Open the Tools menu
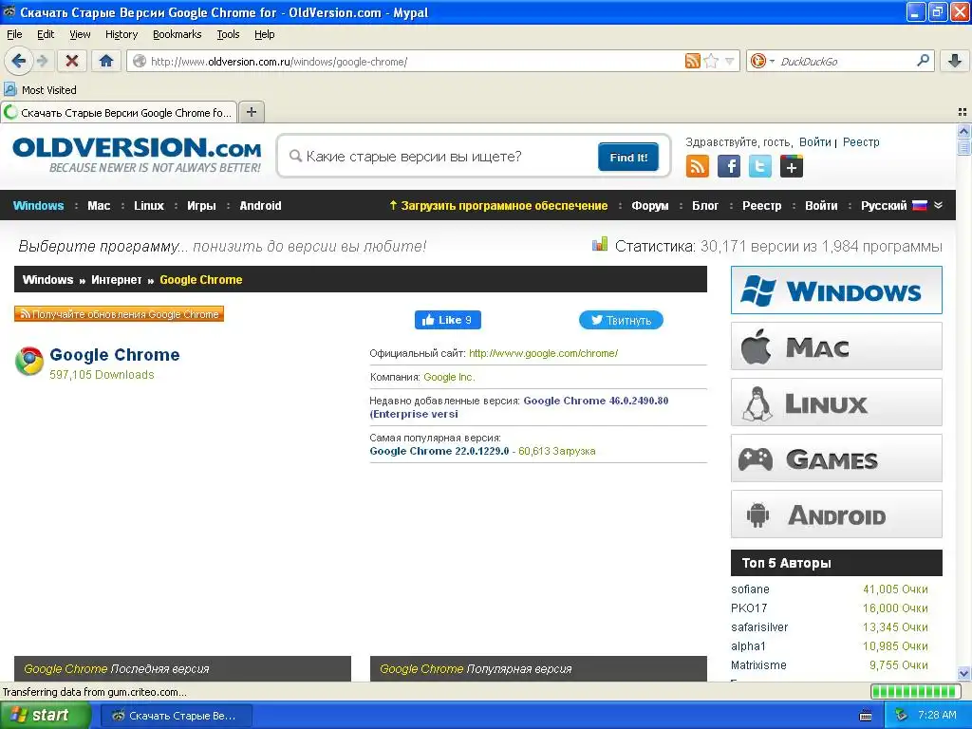The image size is (972, 729). pyautogui.click(x=228, y=34)
